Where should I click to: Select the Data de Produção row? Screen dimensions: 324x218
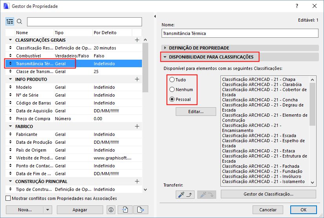(74, 142)
